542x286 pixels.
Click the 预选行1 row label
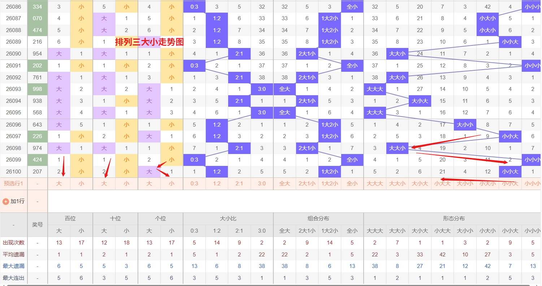click(x=13, y=184)
